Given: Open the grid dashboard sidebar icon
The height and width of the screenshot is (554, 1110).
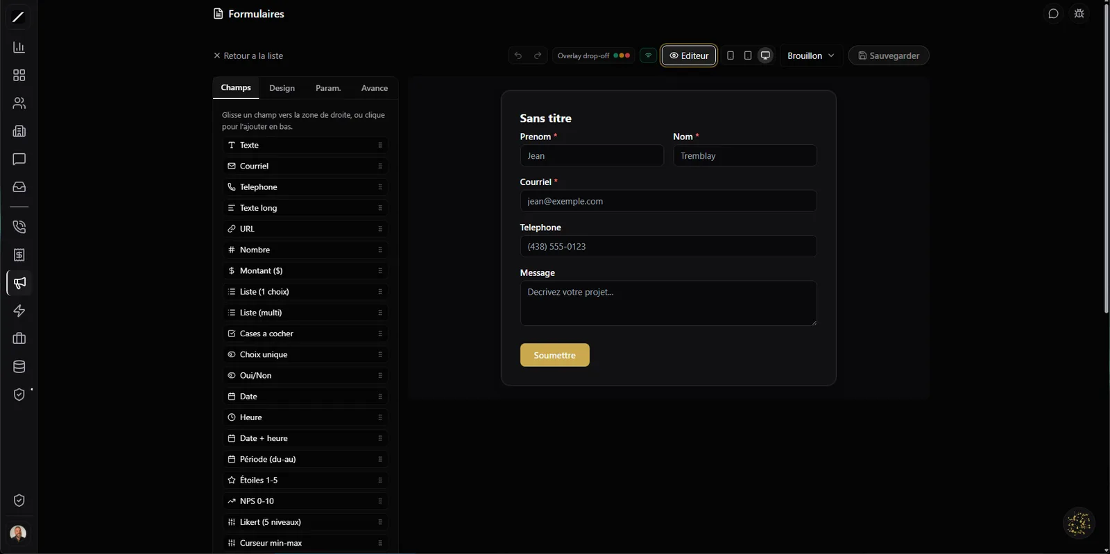Looking at the screenshot, I should point(19,75).
